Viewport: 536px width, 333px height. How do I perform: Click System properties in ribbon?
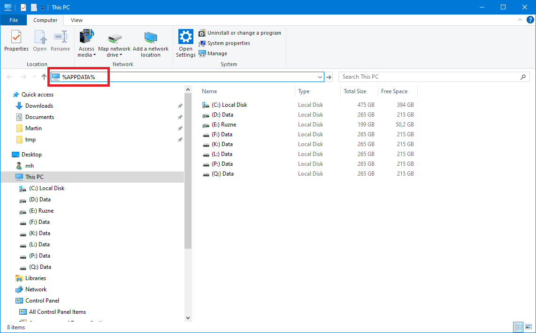(x=228, y=43)
